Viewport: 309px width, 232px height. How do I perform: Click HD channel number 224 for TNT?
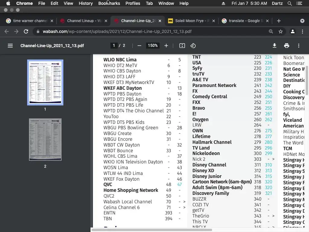[268, 57]
